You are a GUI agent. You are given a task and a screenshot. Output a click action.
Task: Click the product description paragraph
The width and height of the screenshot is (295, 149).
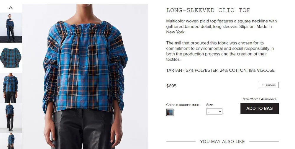(222, 27)
